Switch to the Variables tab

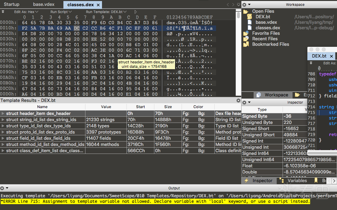point(294,181)
